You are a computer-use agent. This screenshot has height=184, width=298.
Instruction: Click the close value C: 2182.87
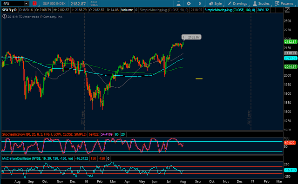tap(97, 10)
